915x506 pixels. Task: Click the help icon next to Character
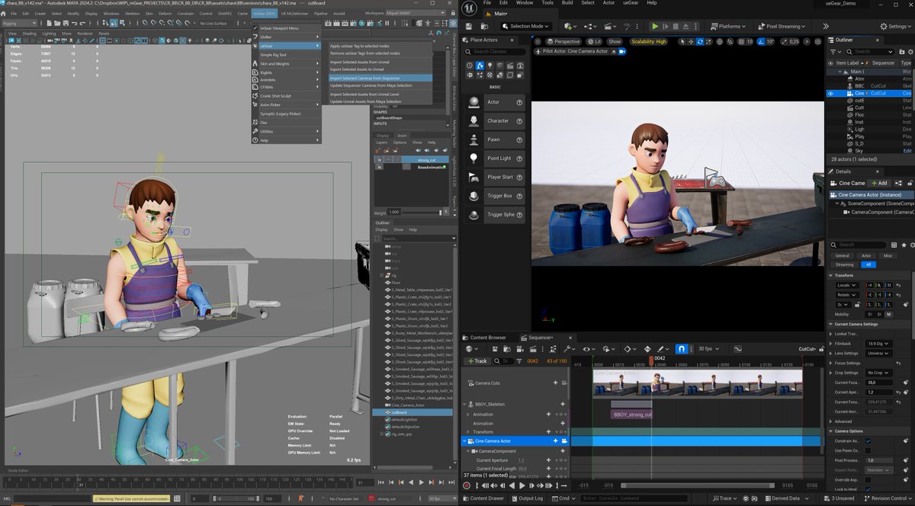pos(520,121)
